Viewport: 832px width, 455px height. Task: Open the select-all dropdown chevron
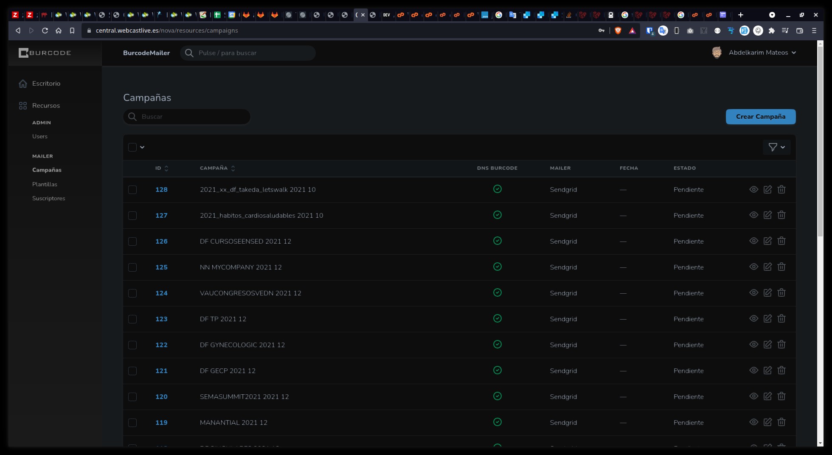click(142, 147)
